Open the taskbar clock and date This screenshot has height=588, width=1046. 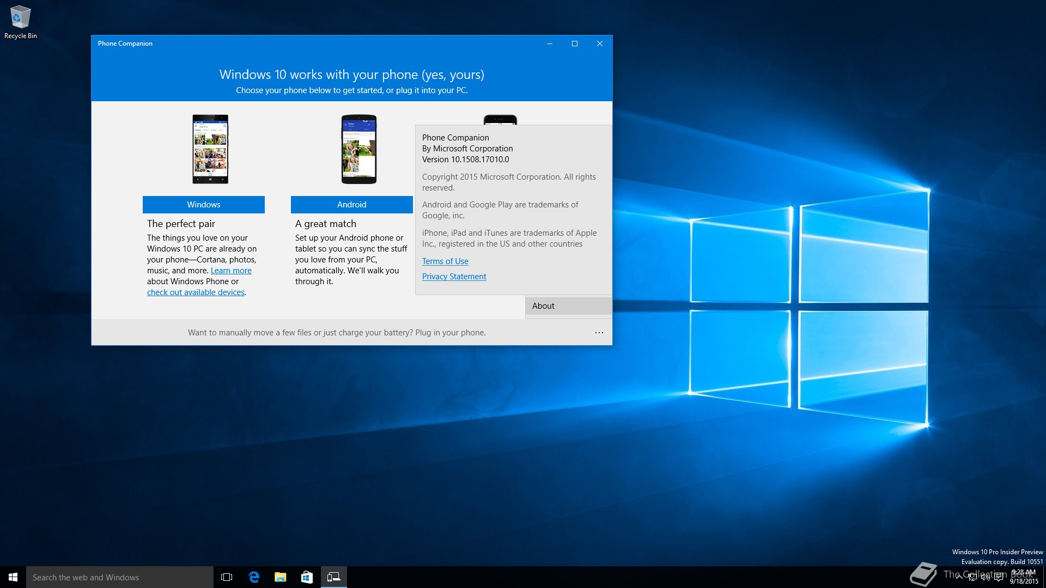[1024, 577]
